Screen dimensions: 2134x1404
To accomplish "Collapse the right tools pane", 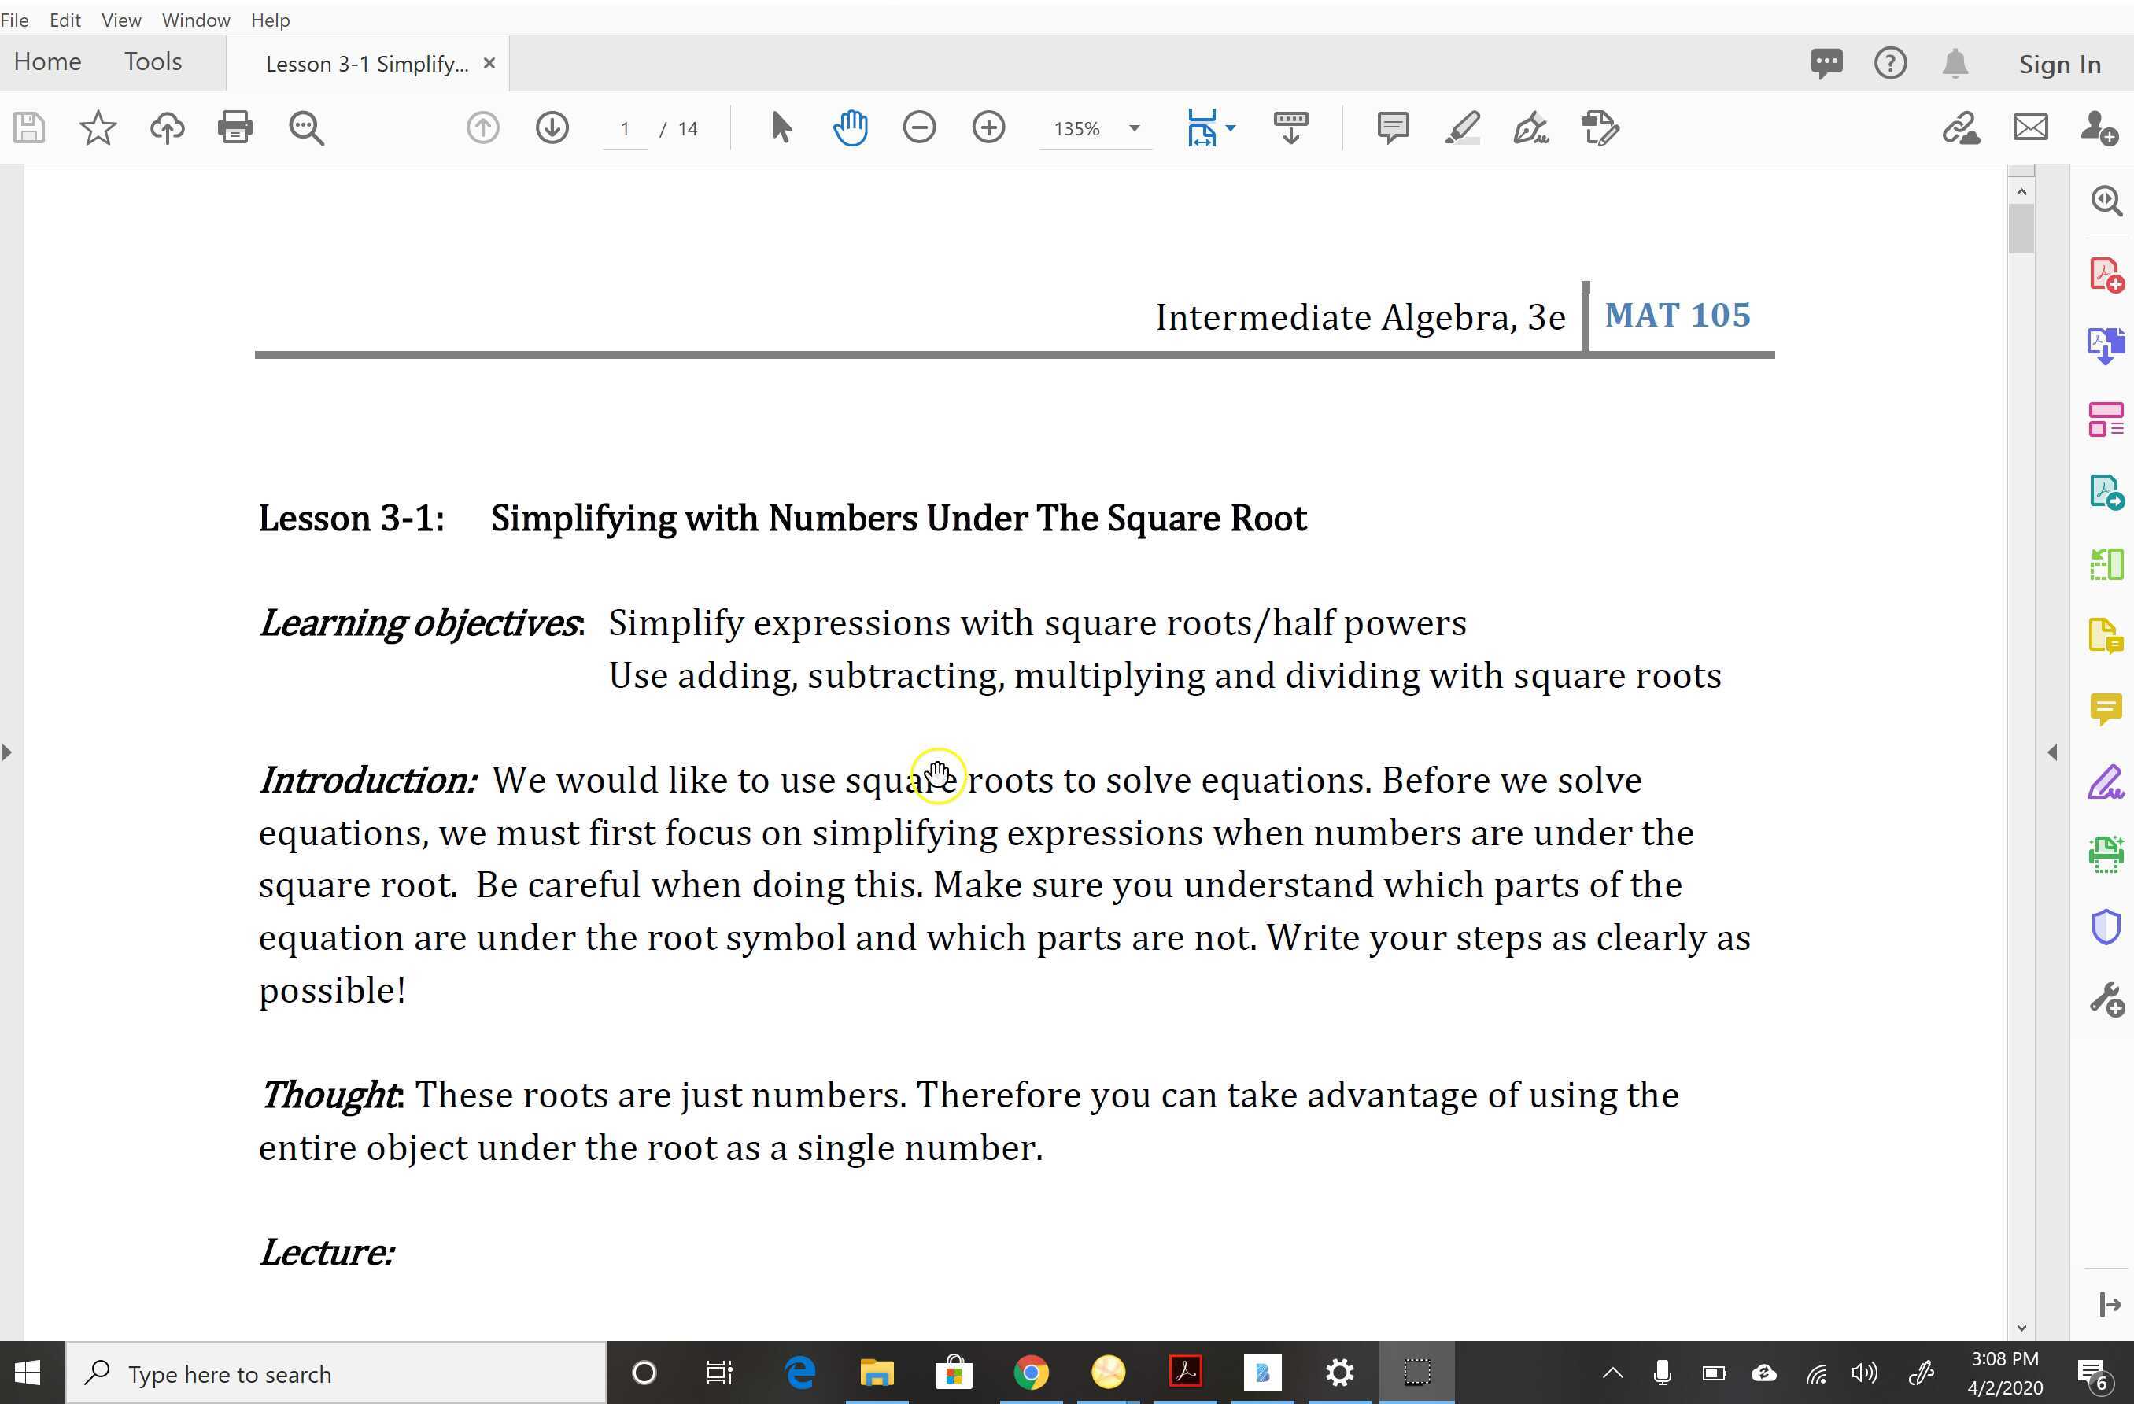I will click(x=2052, y=752).
